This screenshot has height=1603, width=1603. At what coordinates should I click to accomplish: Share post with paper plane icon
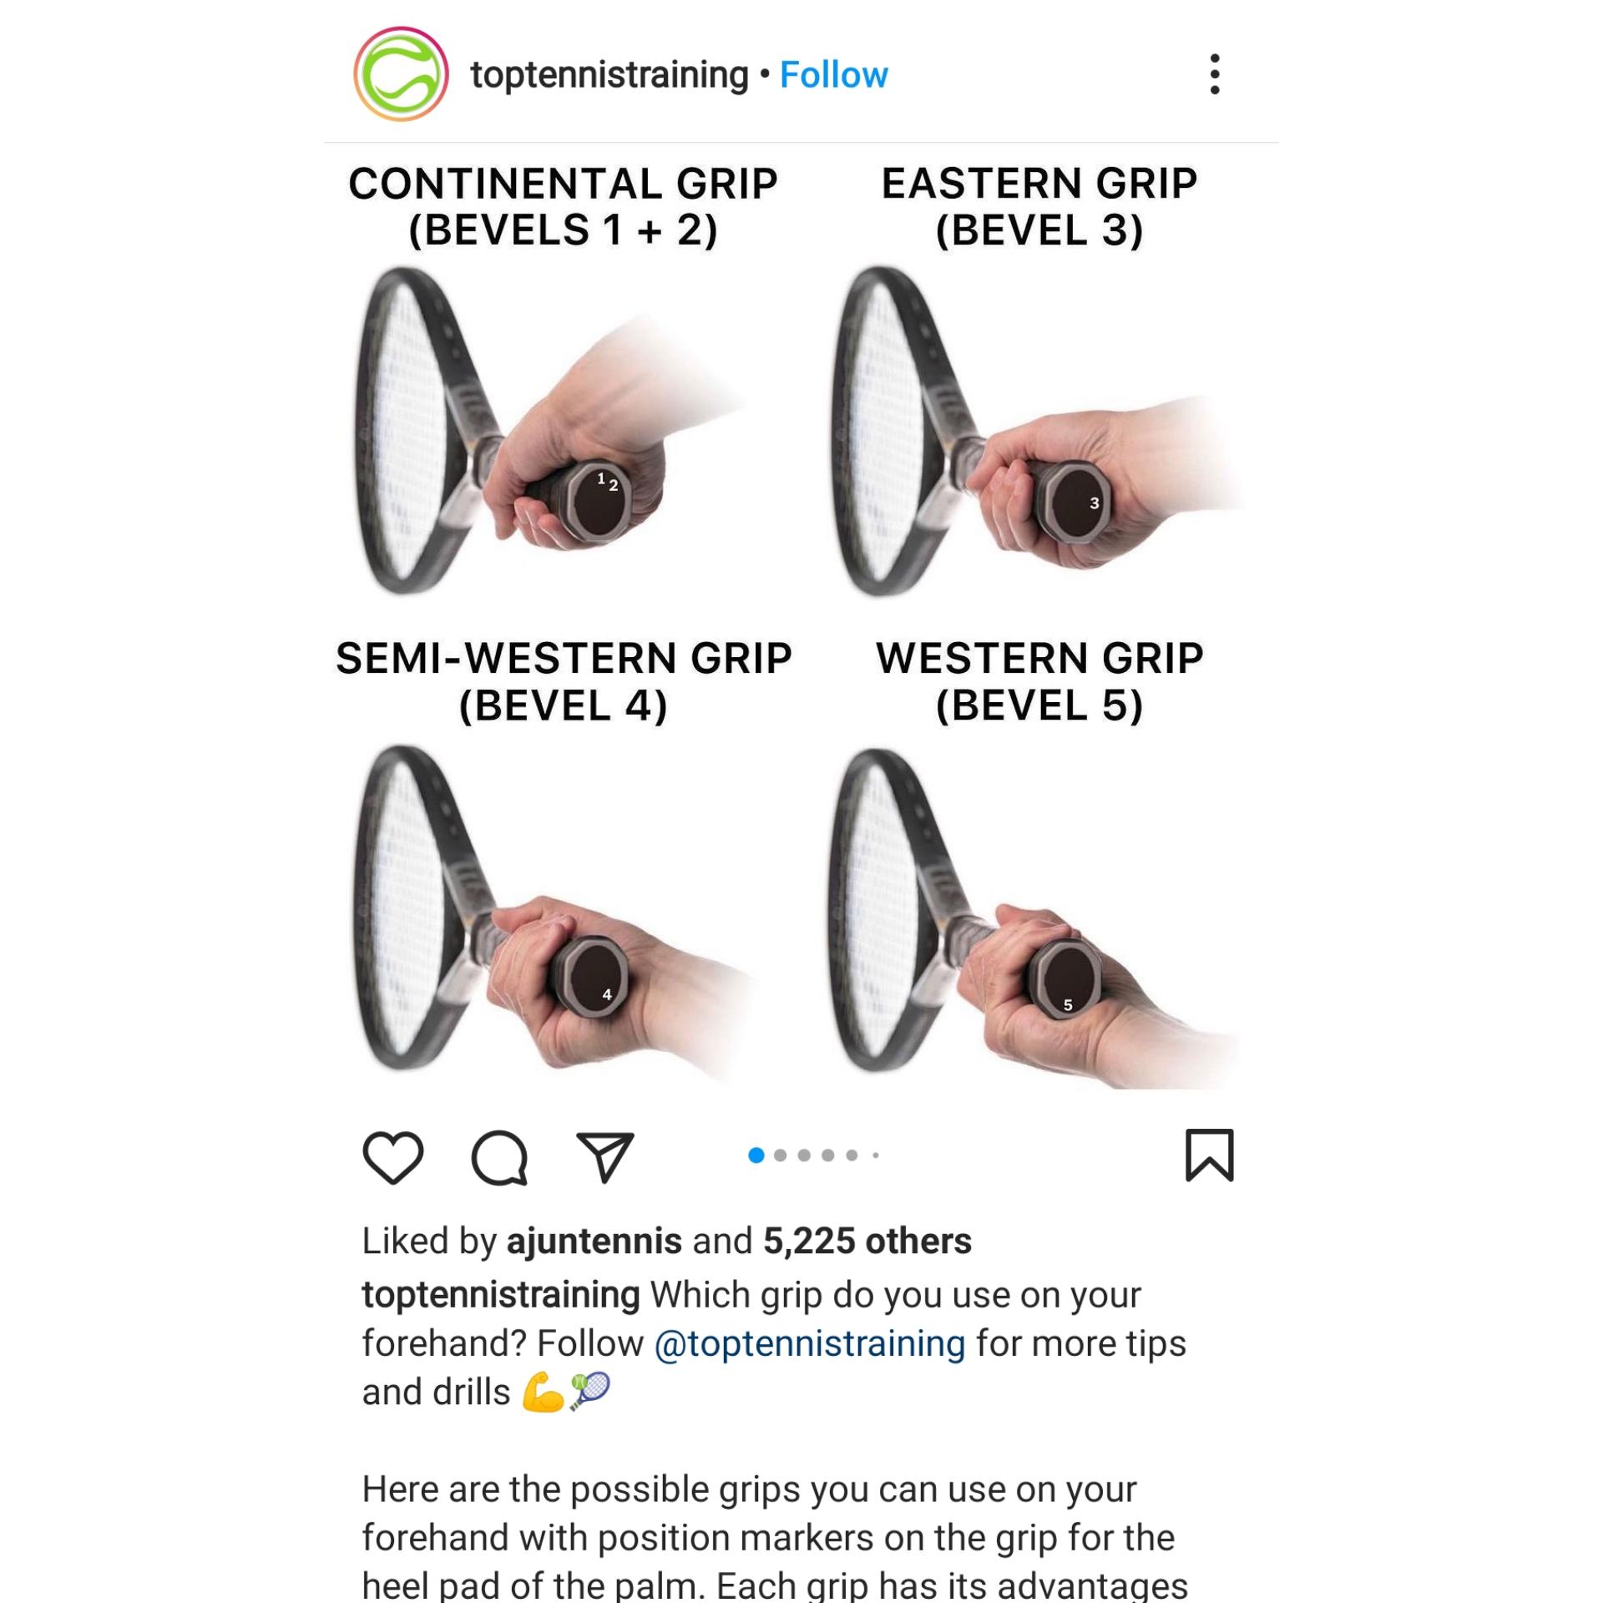tap(605, 1157)
